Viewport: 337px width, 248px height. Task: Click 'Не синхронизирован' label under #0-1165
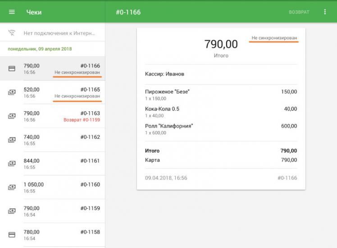point(77,96)
